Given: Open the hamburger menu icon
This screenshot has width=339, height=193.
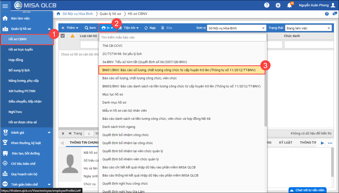Looking at the screenshot, I should tap(6, 5).
